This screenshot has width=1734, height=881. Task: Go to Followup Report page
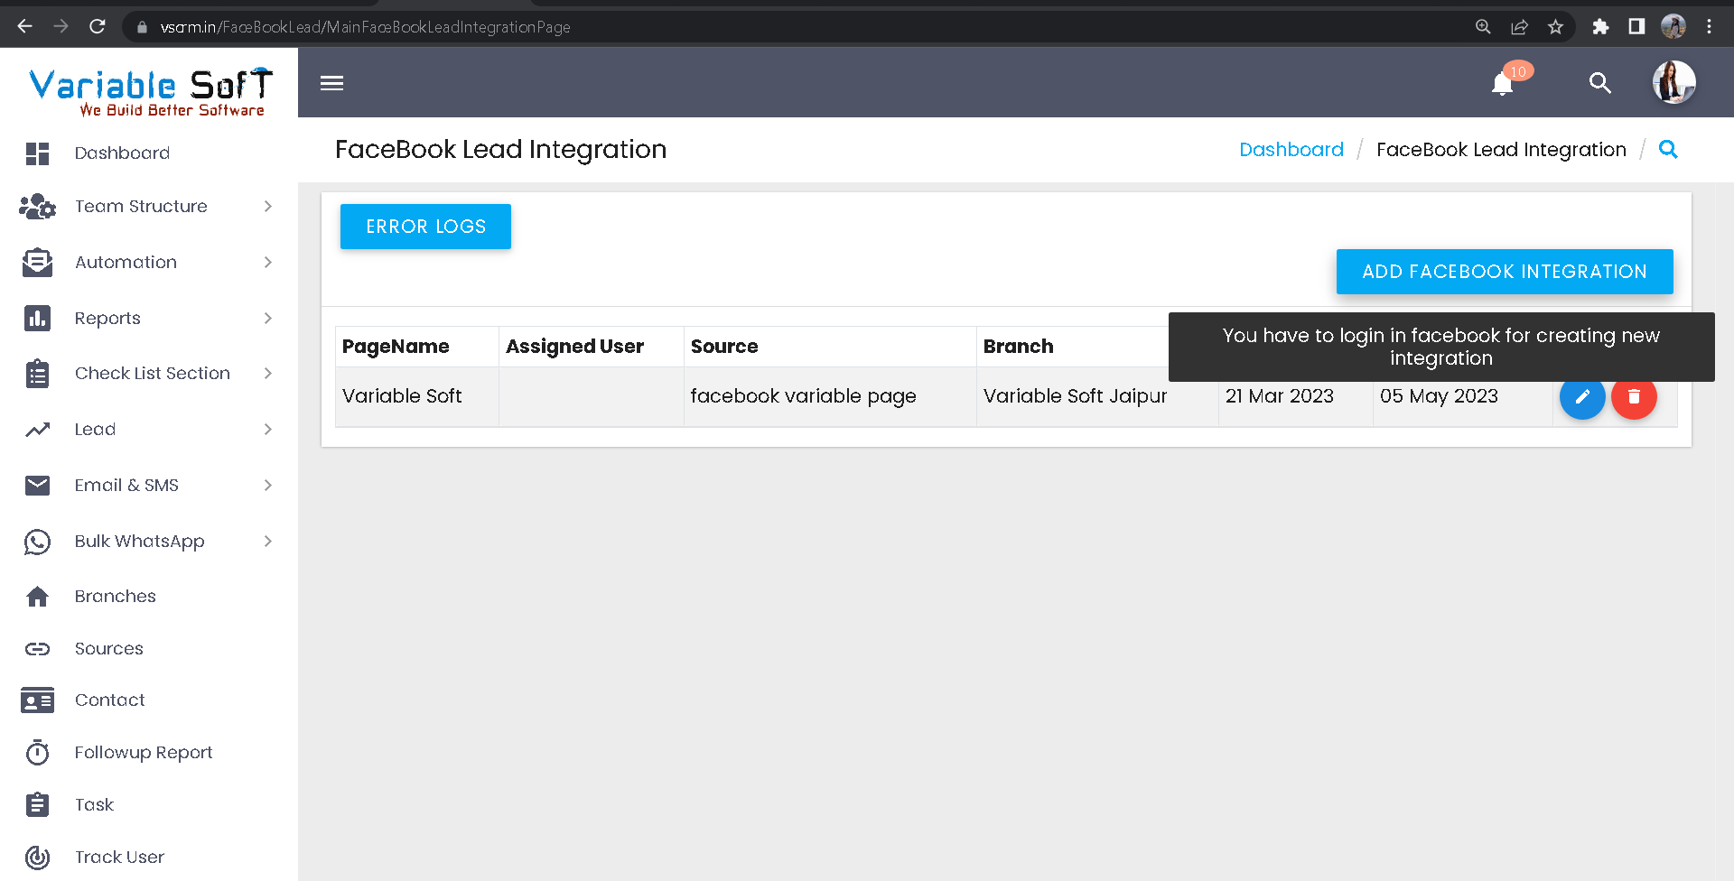point(143,753)
